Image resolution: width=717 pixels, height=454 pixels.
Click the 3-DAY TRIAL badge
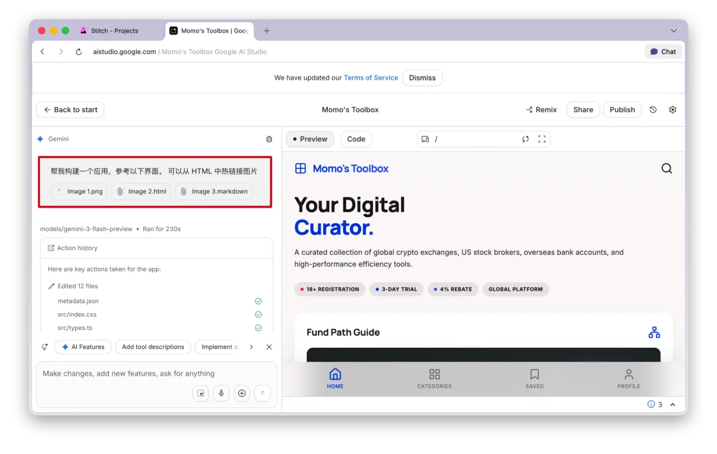click(x=396, y=289)
